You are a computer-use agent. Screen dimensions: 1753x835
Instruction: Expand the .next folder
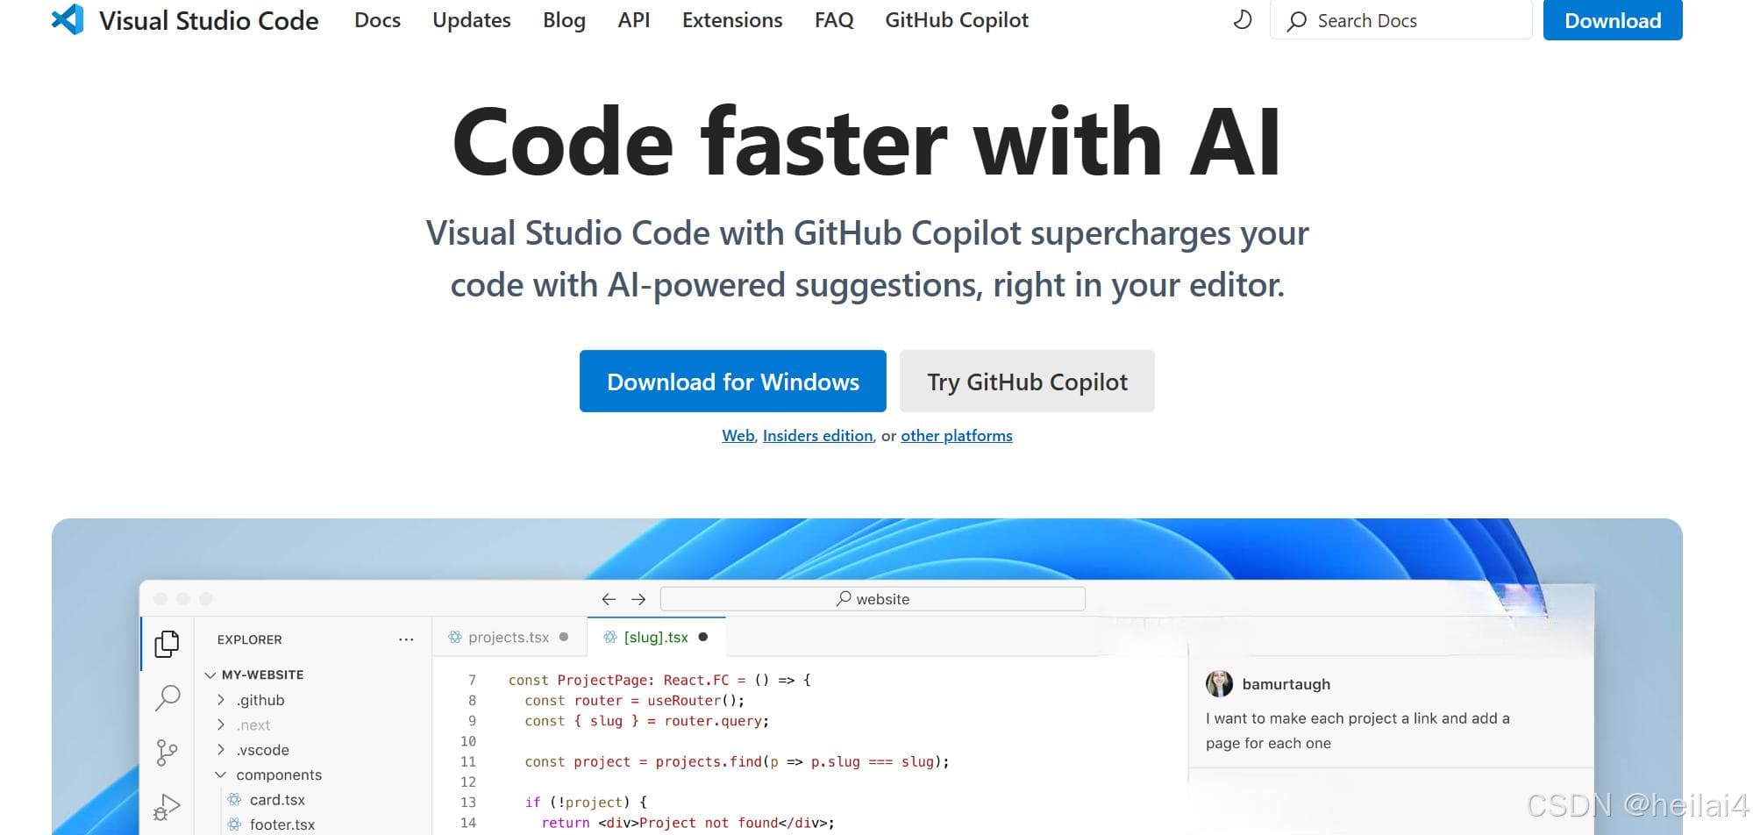pos(221,724)
